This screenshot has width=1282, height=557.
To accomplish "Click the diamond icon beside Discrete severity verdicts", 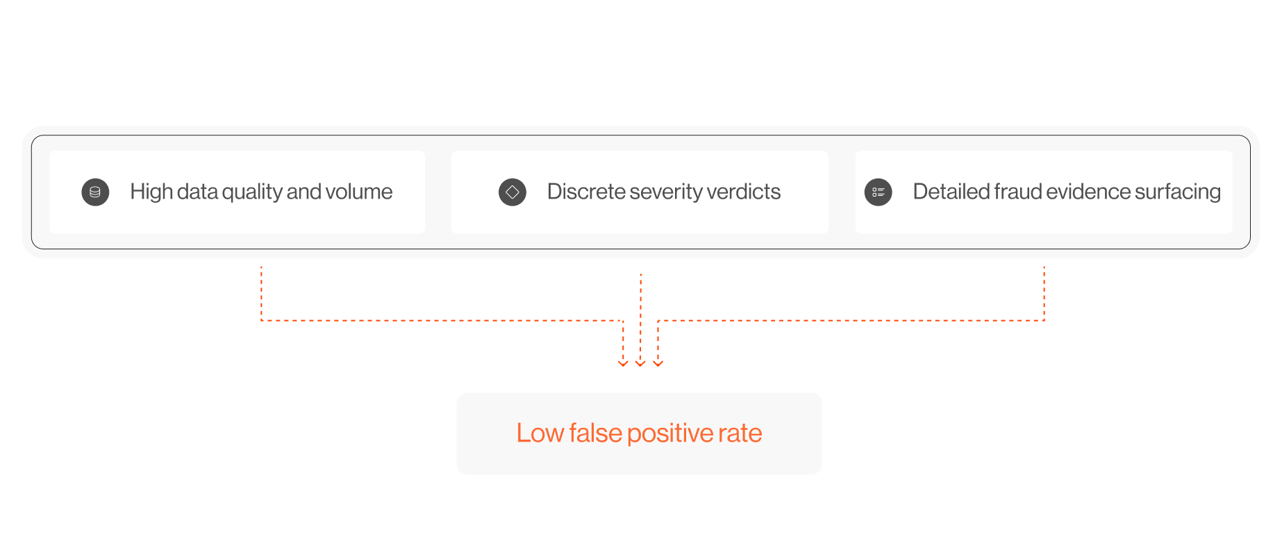I will click(513, 192).
